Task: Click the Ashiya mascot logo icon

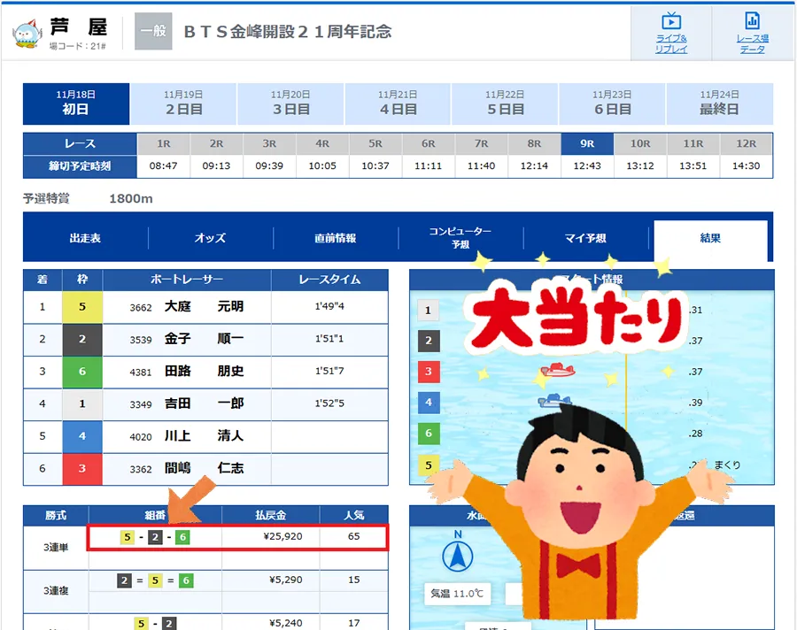Action: [27, 33]
